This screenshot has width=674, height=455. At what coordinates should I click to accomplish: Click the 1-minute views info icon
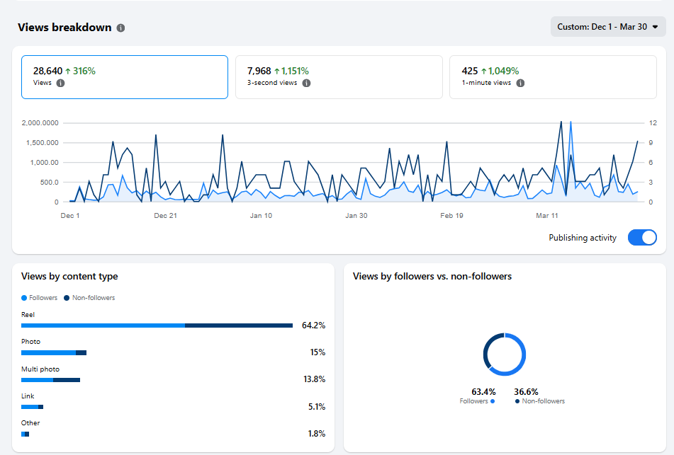coord(521,83)
